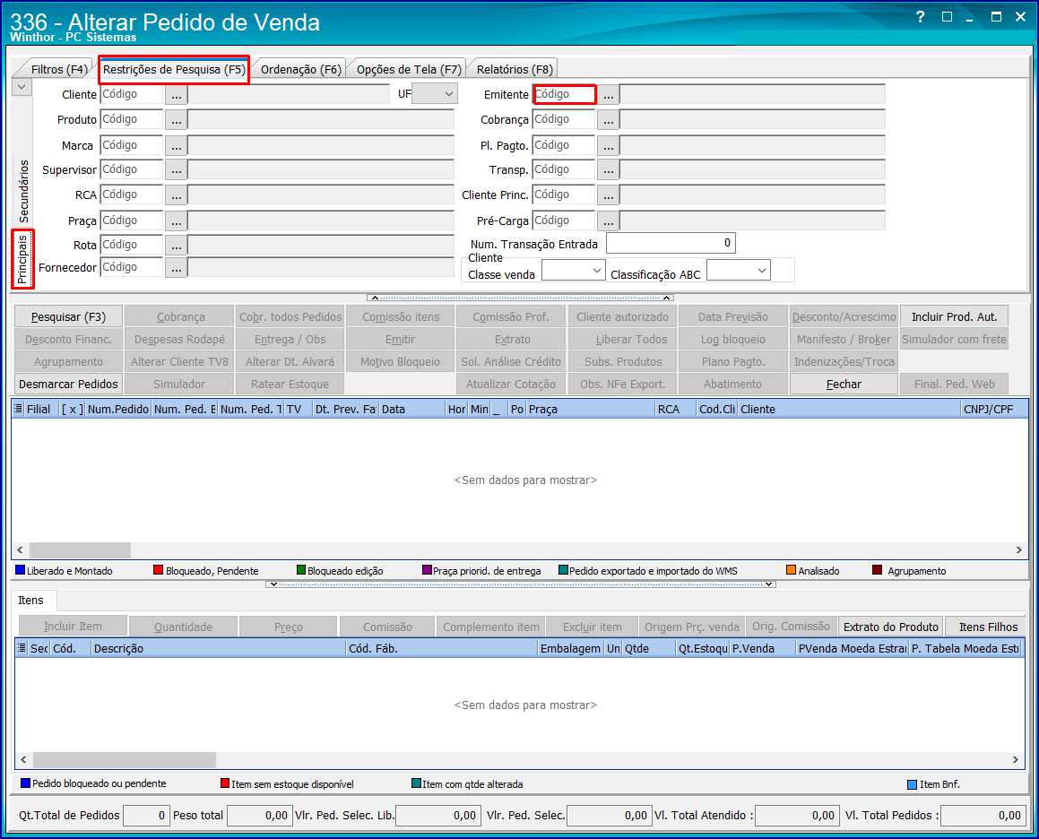Click Extrato do Produto button

pos(890,627)
